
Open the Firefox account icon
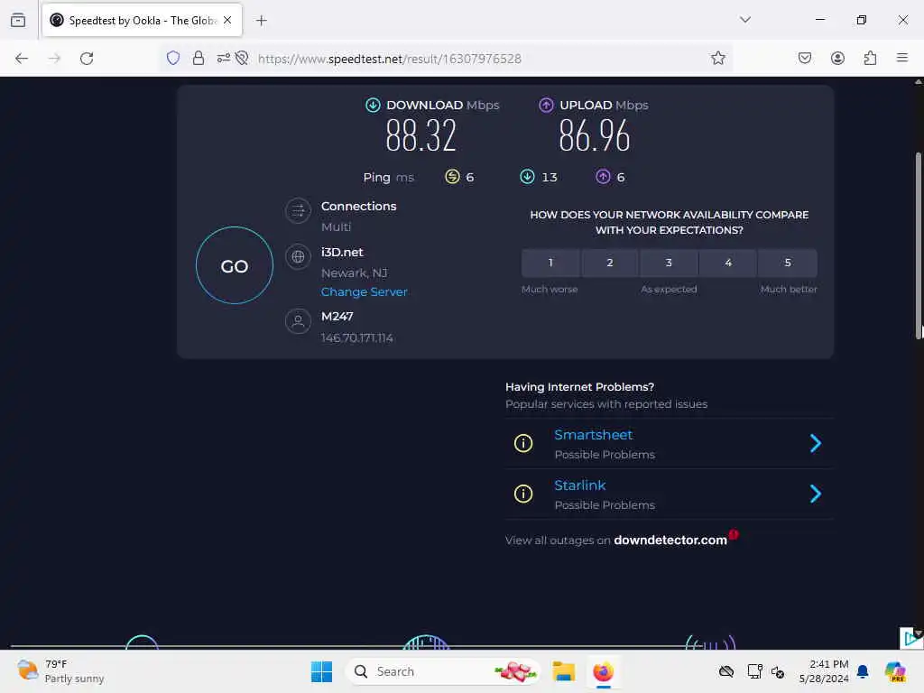[x=837, y=58]
